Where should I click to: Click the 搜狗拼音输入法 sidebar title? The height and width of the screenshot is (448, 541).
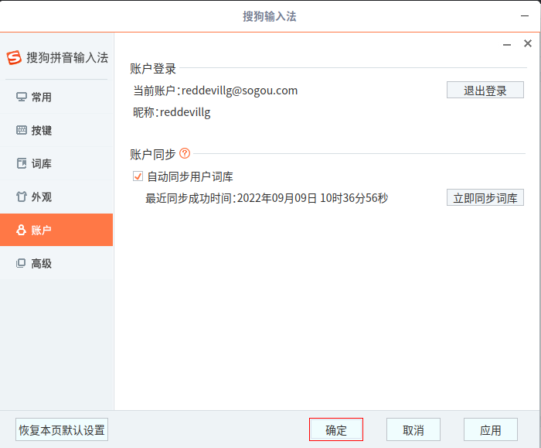(x=68, y=58)
